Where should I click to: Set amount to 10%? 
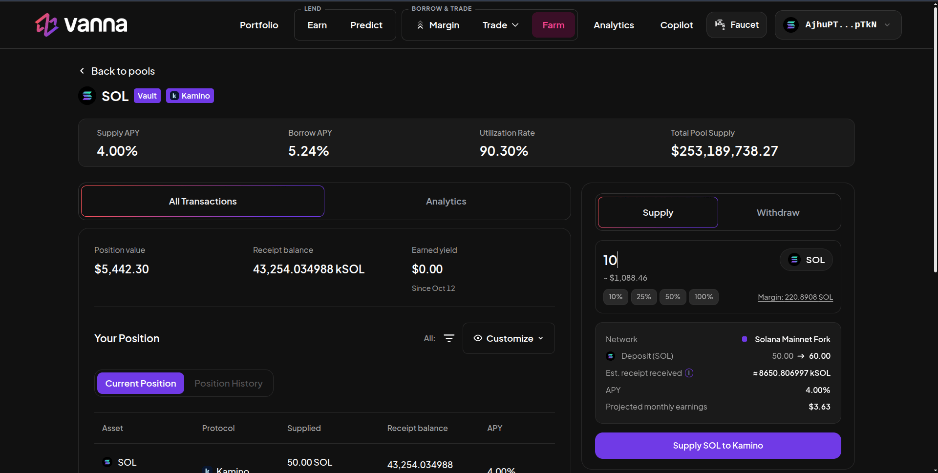coord(616,297)
